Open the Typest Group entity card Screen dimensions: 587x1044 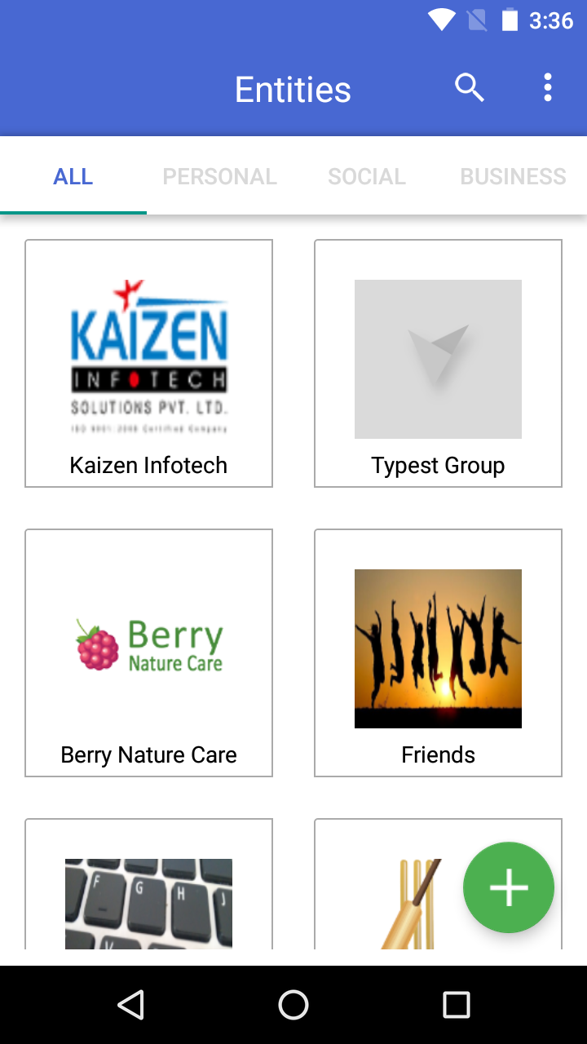tap(438, 364)
